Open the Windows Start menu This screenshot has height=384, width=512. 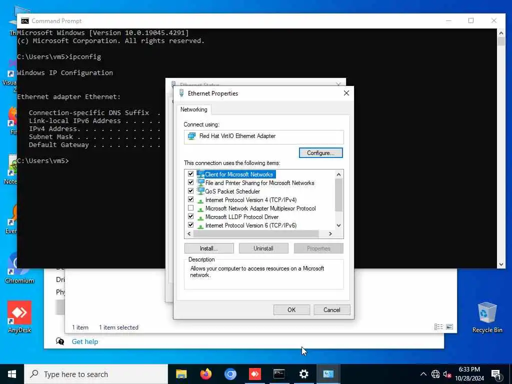click(x=12, y=374)
